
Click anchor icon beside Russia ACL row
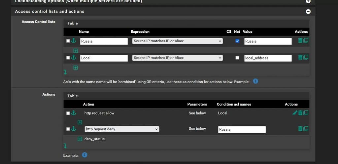point(74,41)
